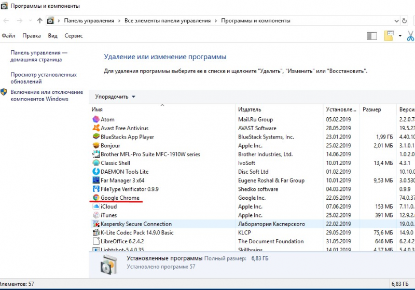Click the K-Lite Codec Pack icon
The width and height of the screenshot is (415, 290).
pyautogui.click(x=96, y=232)
